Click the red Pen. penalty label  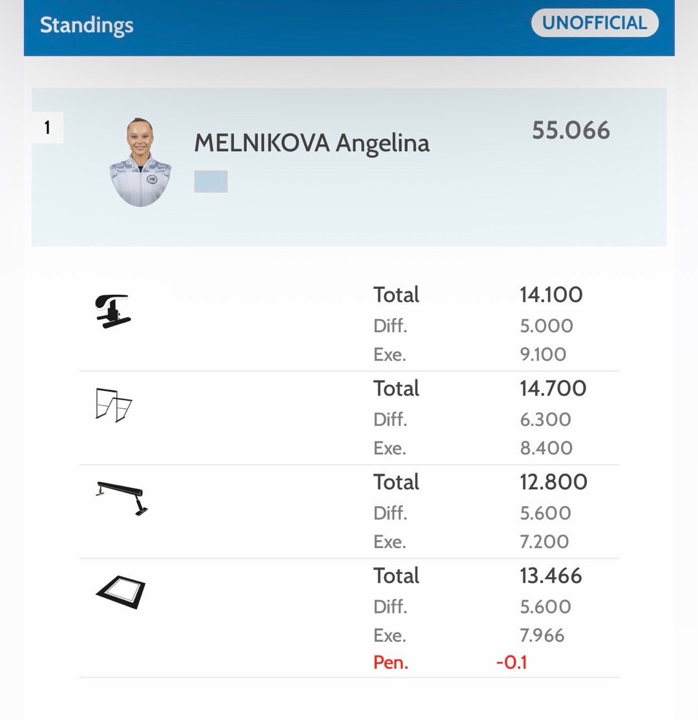[390, 663]
